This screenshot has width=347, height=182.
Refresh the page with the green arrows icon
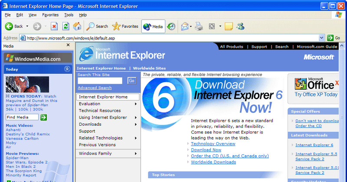point(66,26)
